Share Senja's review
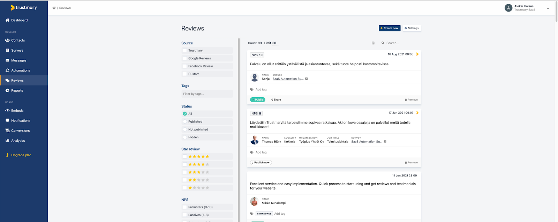 tap(276, 100)
